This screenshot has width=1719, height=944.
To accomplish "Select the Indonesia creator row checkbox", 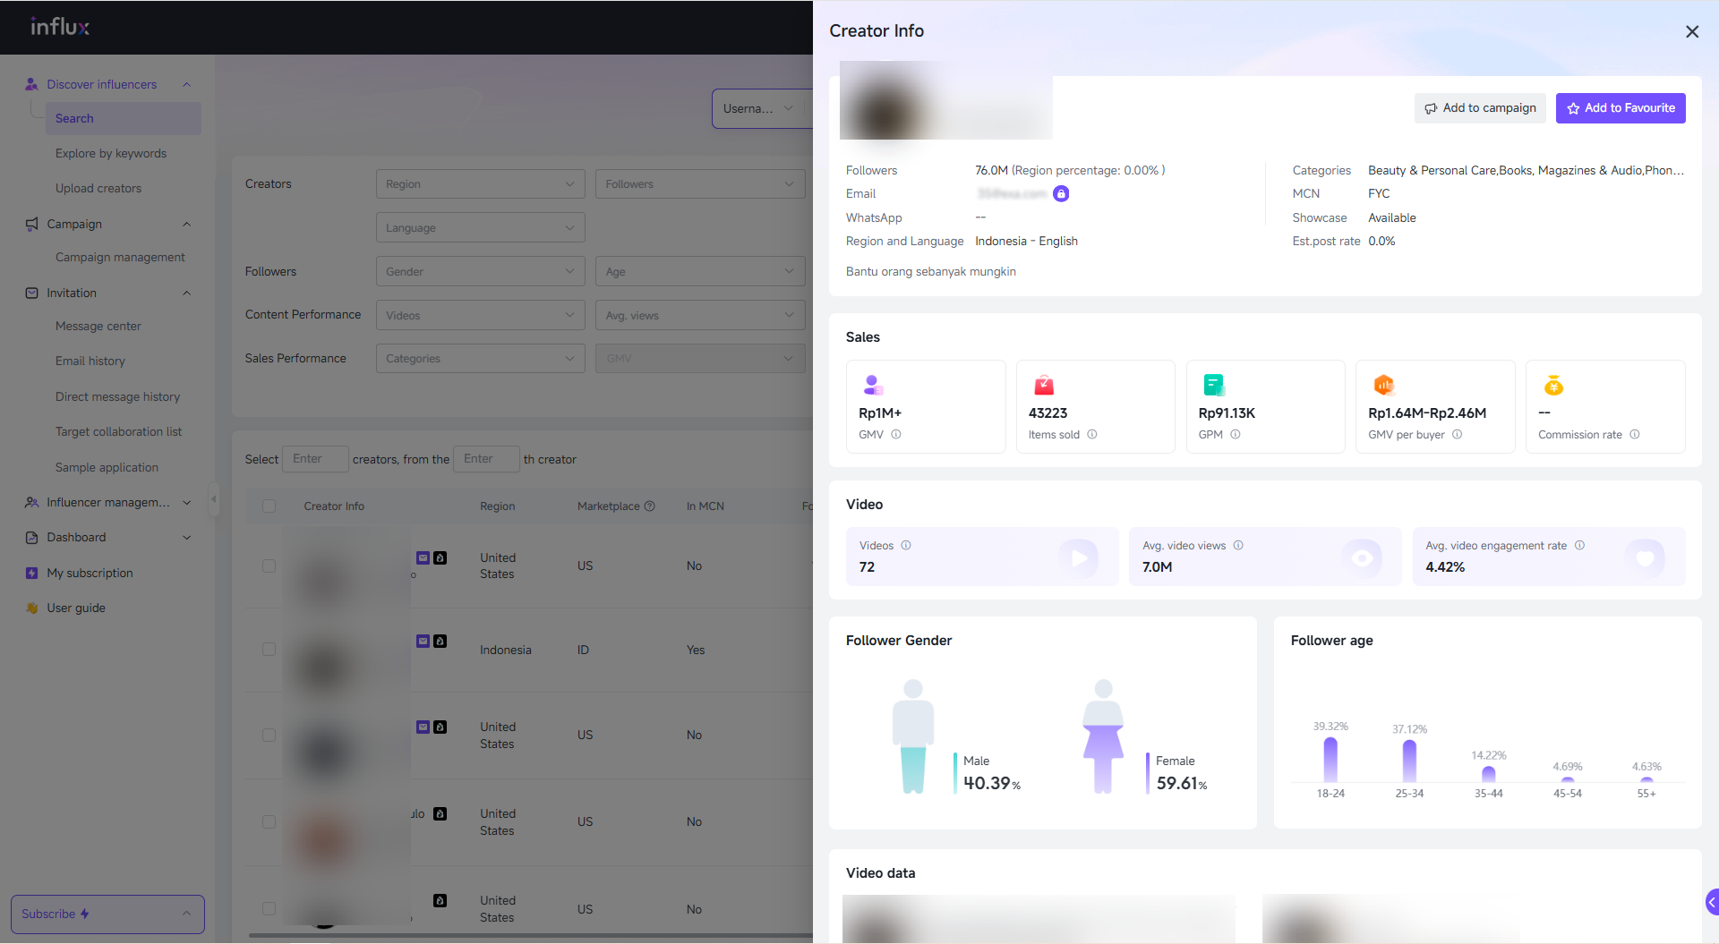I will click(x=269, y=650).
